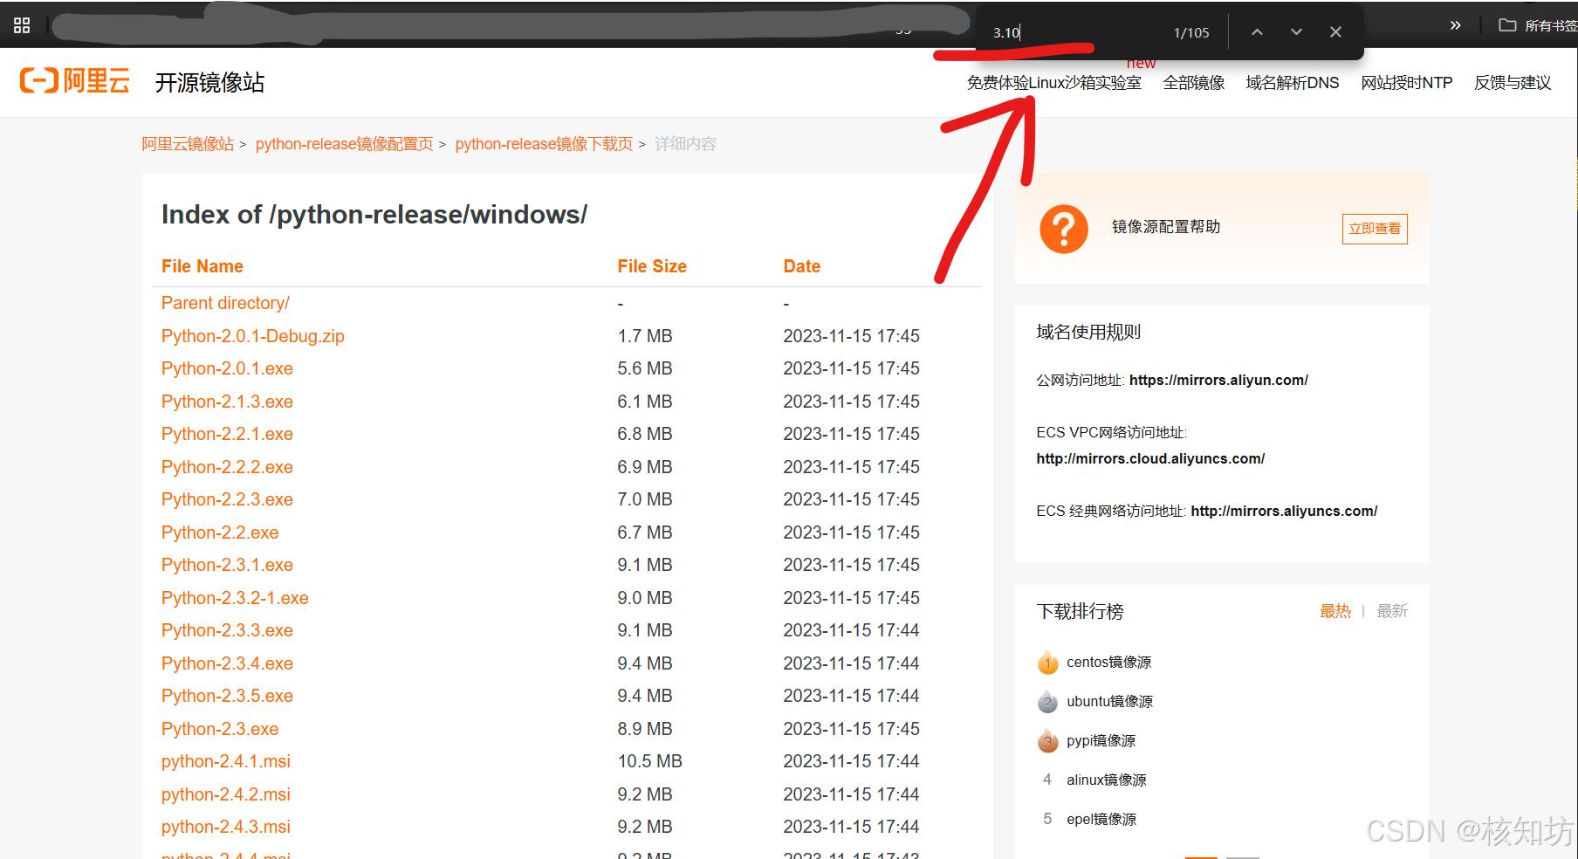This screenshot has height=859, width=1578.
Task: Go to previous find match arrow
Action: click(1257, 32)
